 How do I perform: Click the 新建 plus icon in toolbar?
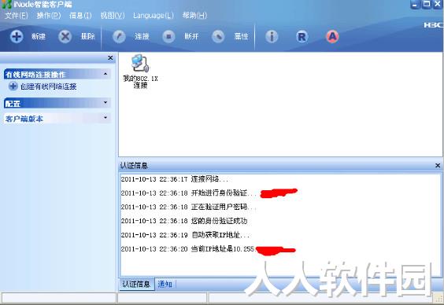tap(17, 36)
